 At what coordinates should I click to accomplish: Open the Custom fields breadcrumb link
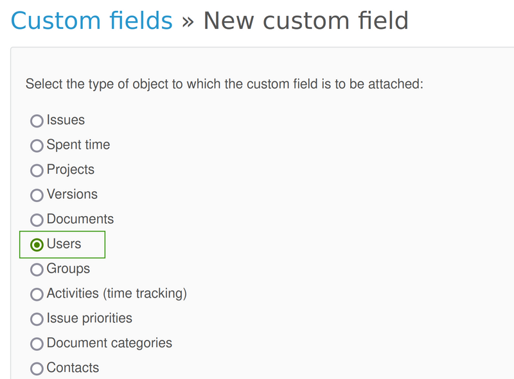pos(91,21)
